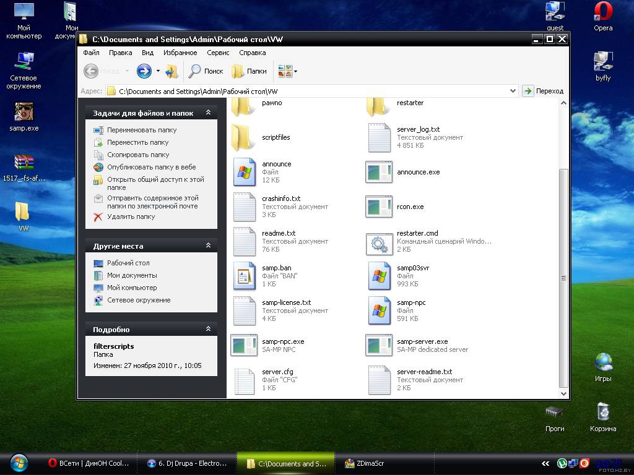
Task: Open the Forward button history dropdown arrow
Action: coord(158,71)
